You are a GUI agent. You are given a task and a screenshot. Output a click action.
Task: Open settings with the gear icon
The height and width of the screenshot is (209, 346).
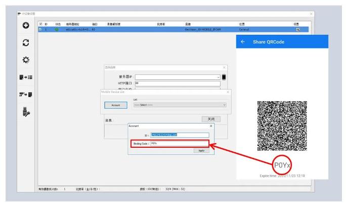click(25, 60)
